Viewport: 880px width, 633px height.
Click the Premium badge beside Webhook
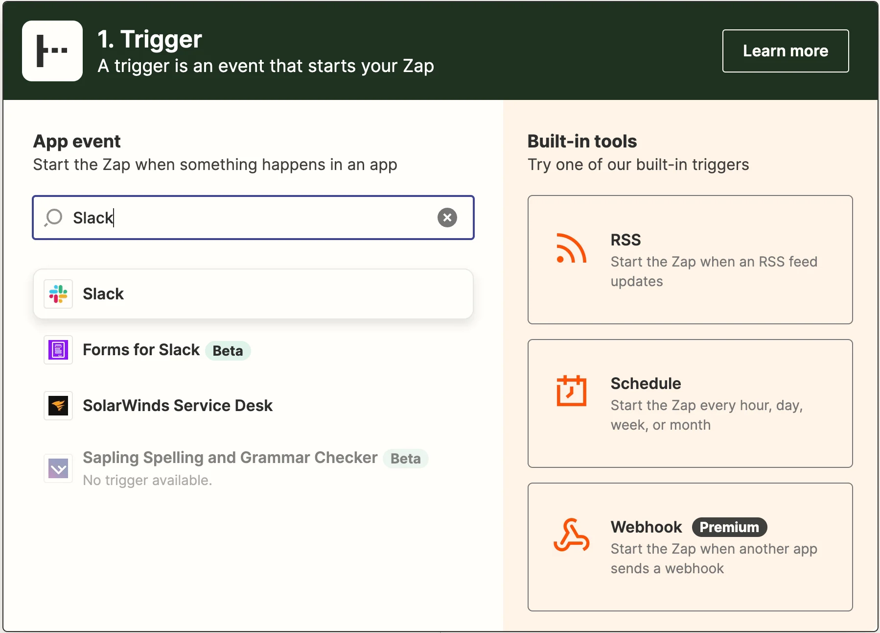pyautogui.click(x=729, y=527)
